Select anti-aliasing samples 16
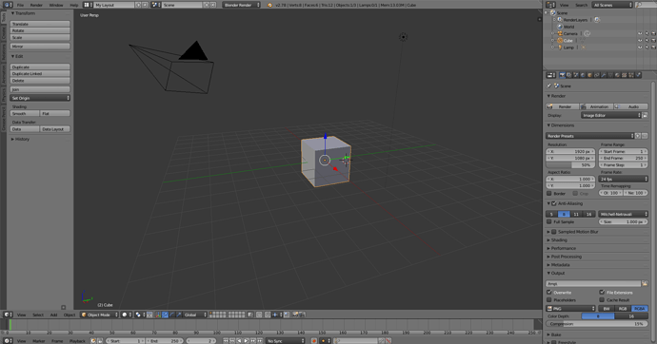 click(588, 214)
